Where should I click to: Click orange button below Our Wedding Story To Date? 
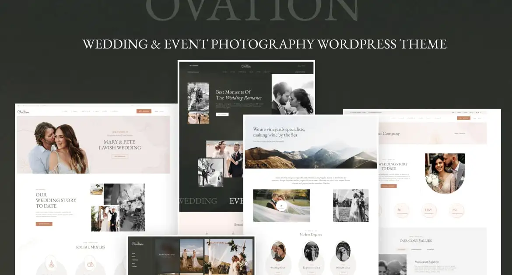pos(44,224)
